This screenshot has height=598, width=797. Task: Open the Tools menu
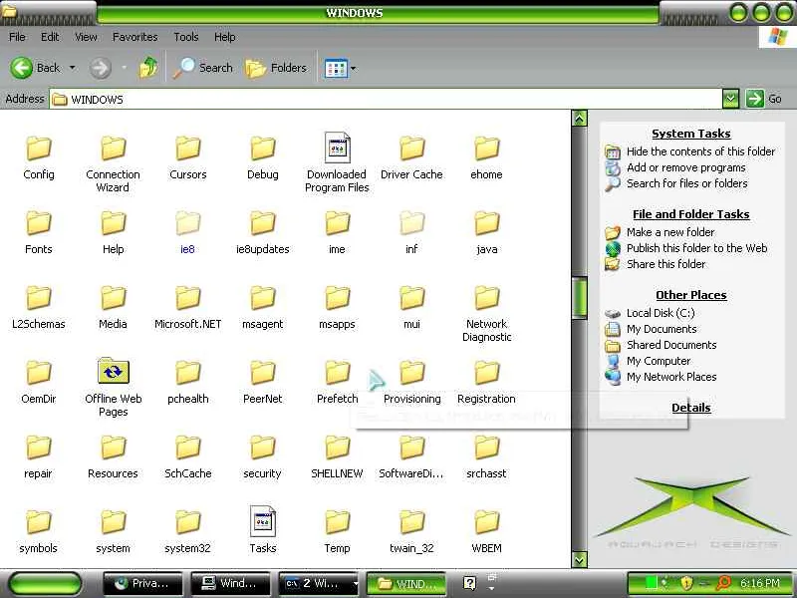tap(186, 37)
